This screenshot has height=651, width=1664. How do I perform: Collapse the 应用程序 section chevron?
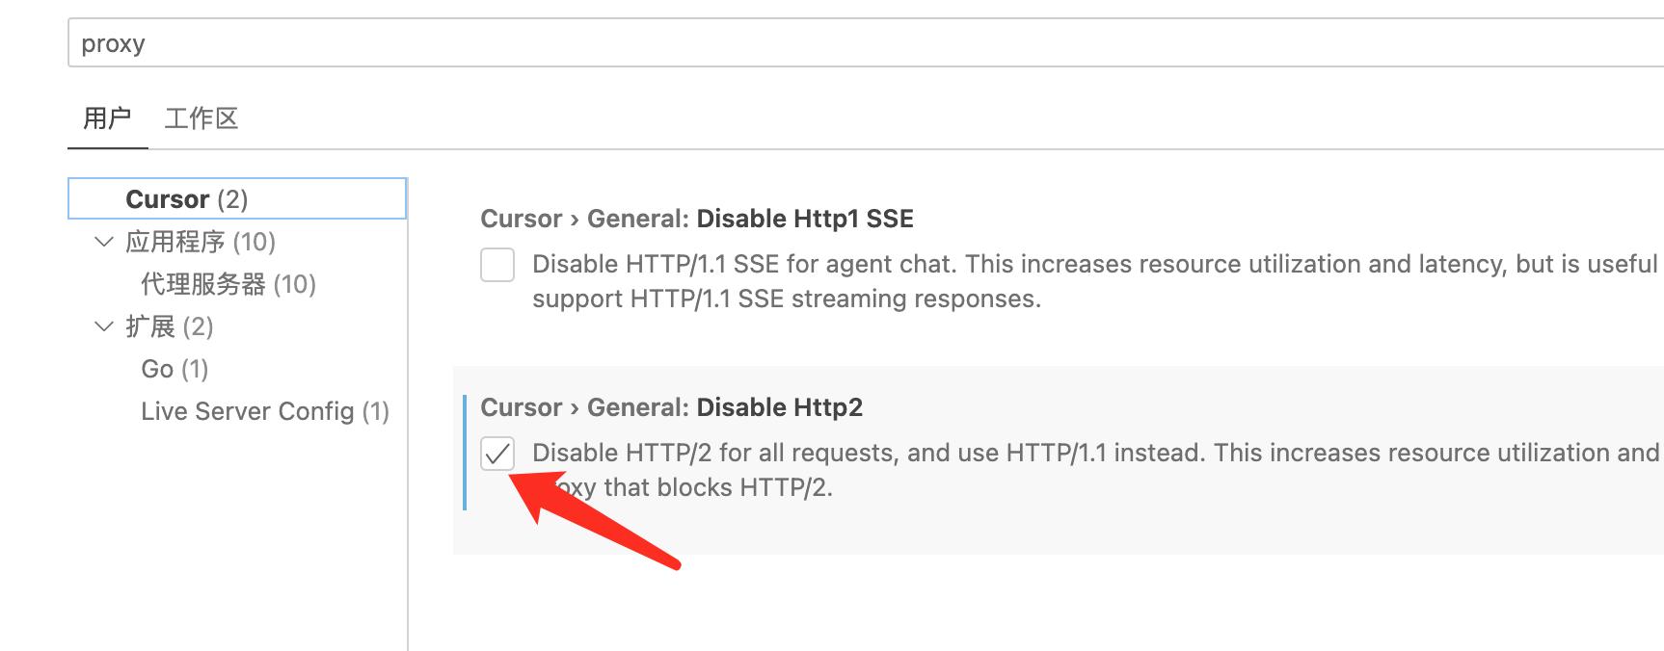pyautogui.click(x=104, y=242)
